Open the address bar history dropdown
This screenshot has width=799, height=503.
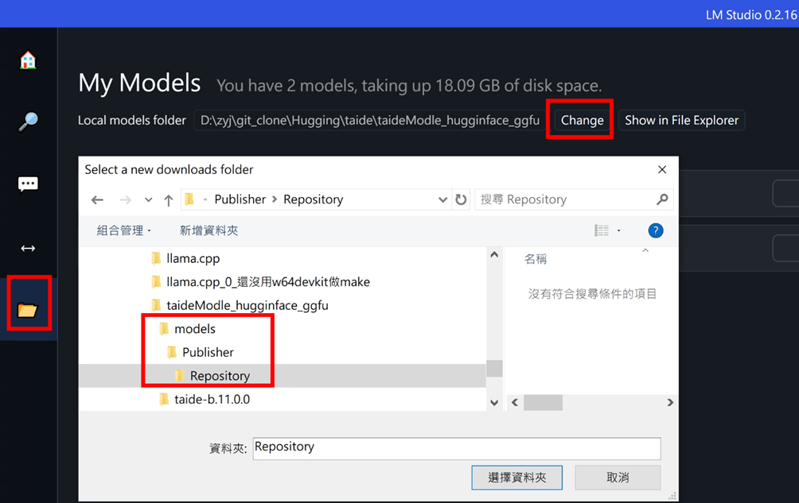coord(442,200)
